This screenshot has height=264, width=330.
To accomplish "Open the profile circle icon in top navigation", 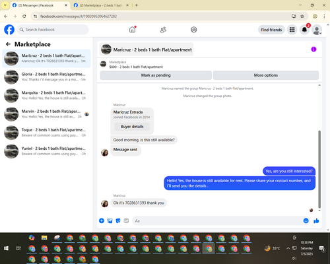I will pos(194,30).
